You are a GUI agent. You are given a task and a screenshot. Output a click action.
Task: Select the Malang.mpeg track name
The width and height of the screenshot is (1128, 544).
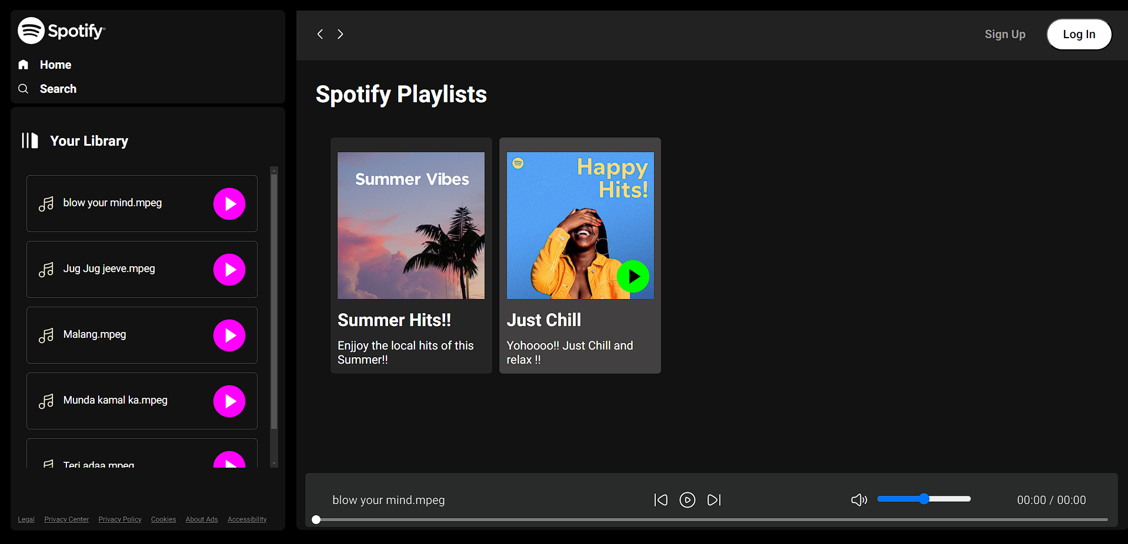click(x=95, y=334)
